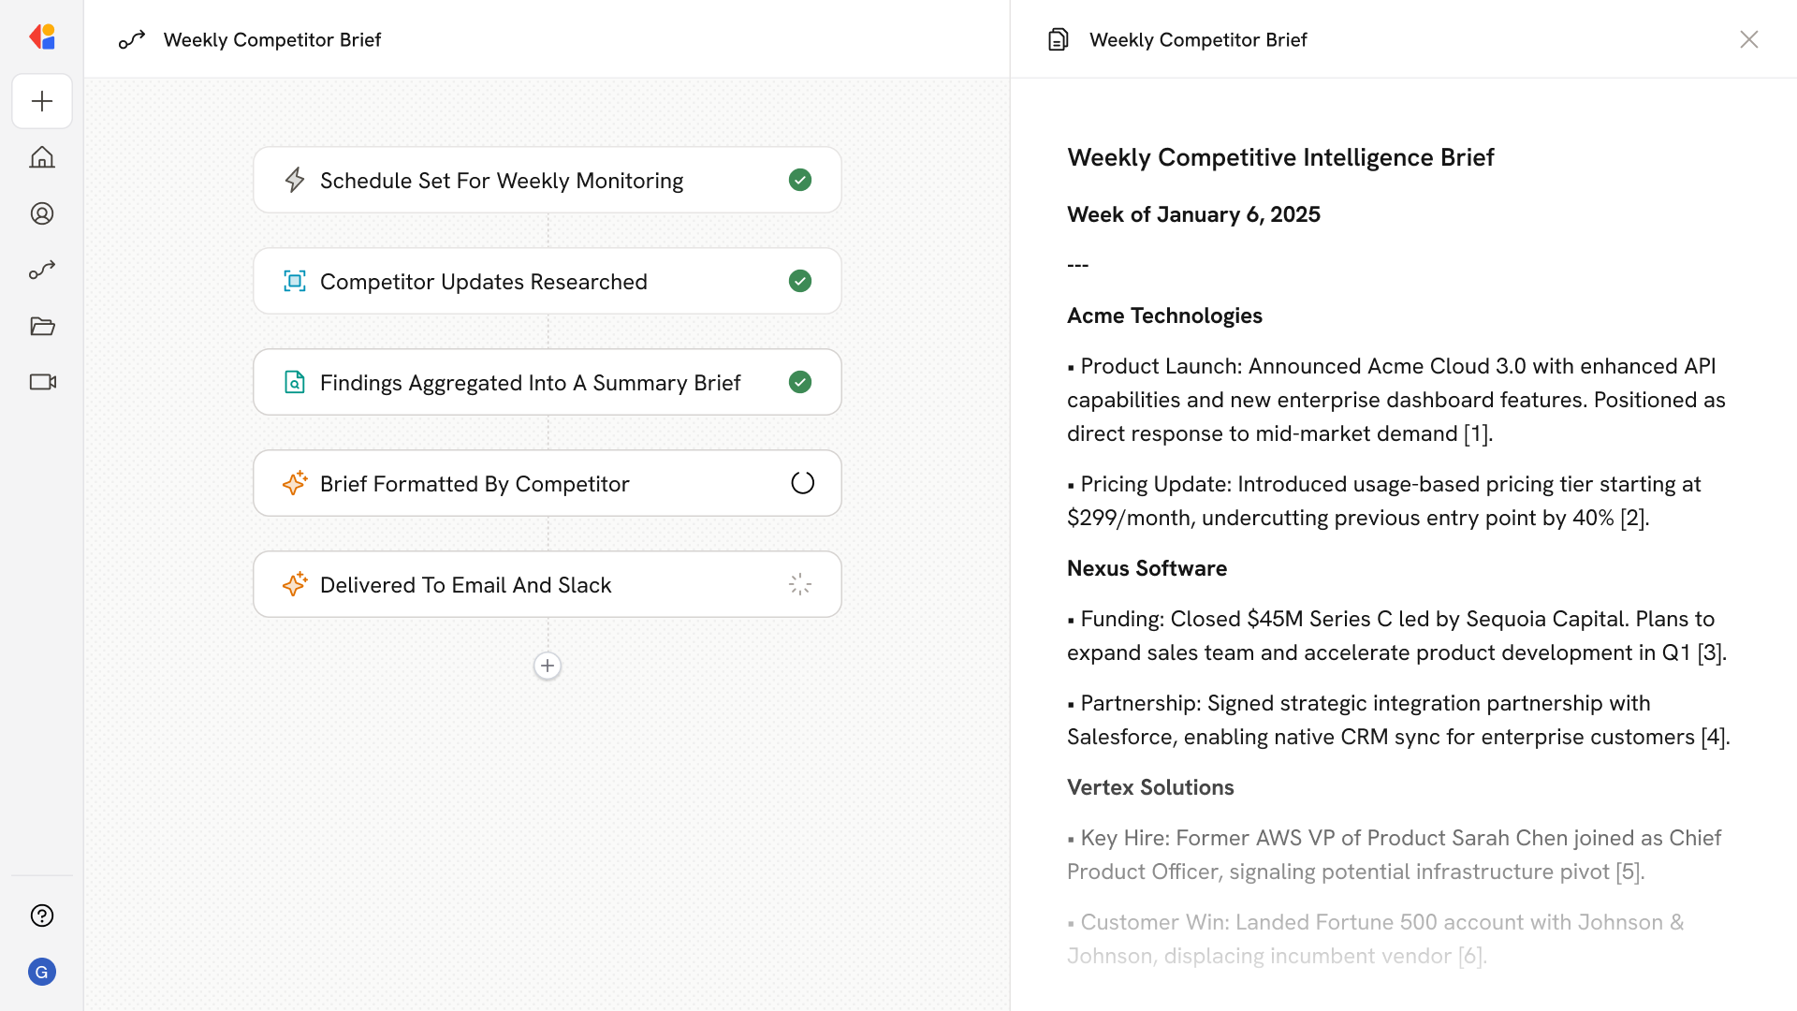Click the help question mark icon
This screenshot has height=1011, width=1797.
point(42,916)
